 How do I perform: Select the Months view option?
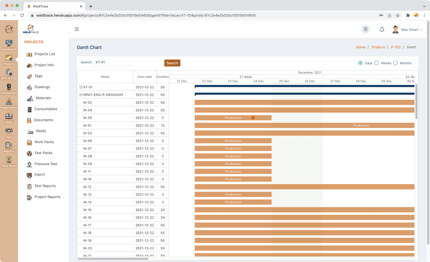395,63
